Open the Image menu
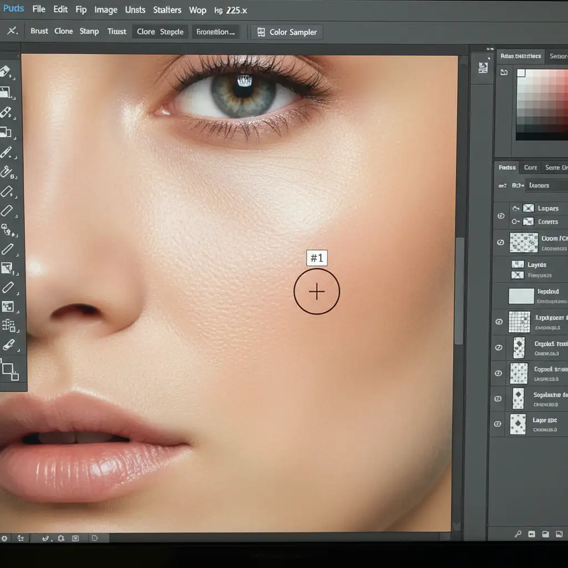The height and width of the screenshot is (568, 568). point(105,9)
